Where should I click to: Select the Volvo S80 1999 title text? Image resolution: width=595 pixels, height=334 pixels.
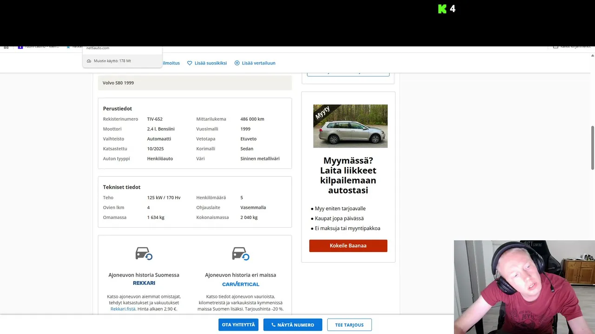(118, 83)
